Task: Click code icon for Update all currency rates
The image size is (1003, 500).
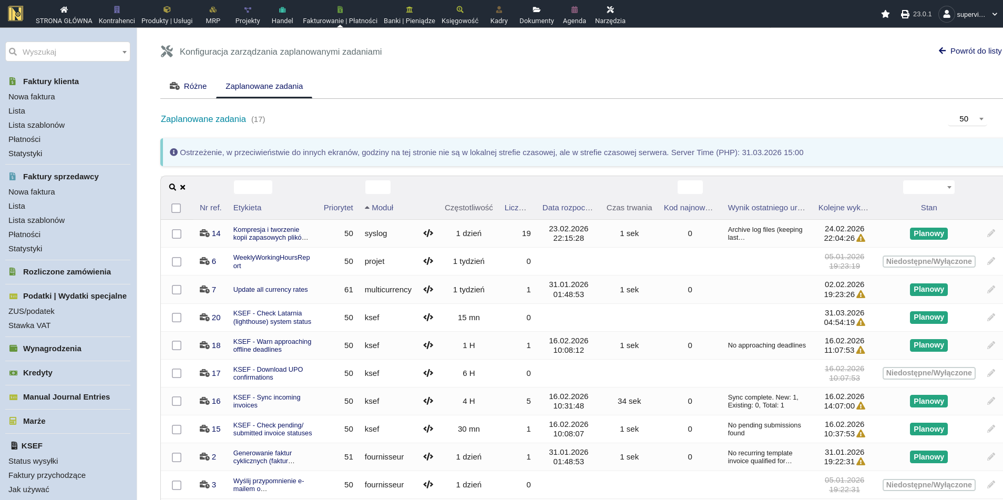Action: (x=428, y=290)
